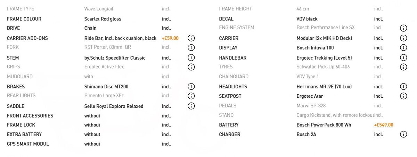Viewport: 417px width, 157px height.
Task: Show info for RST Porter fork
Action: pyautogui.click(x=191, y=47)
